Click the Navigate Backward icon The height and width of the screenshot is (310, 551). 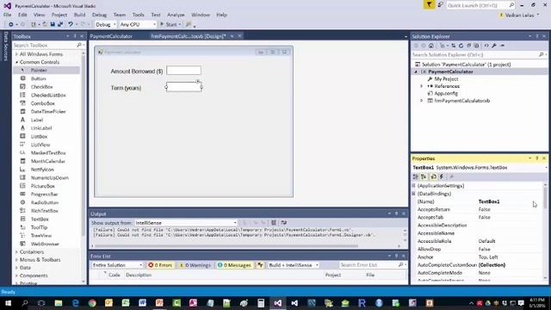coord(11,24)
